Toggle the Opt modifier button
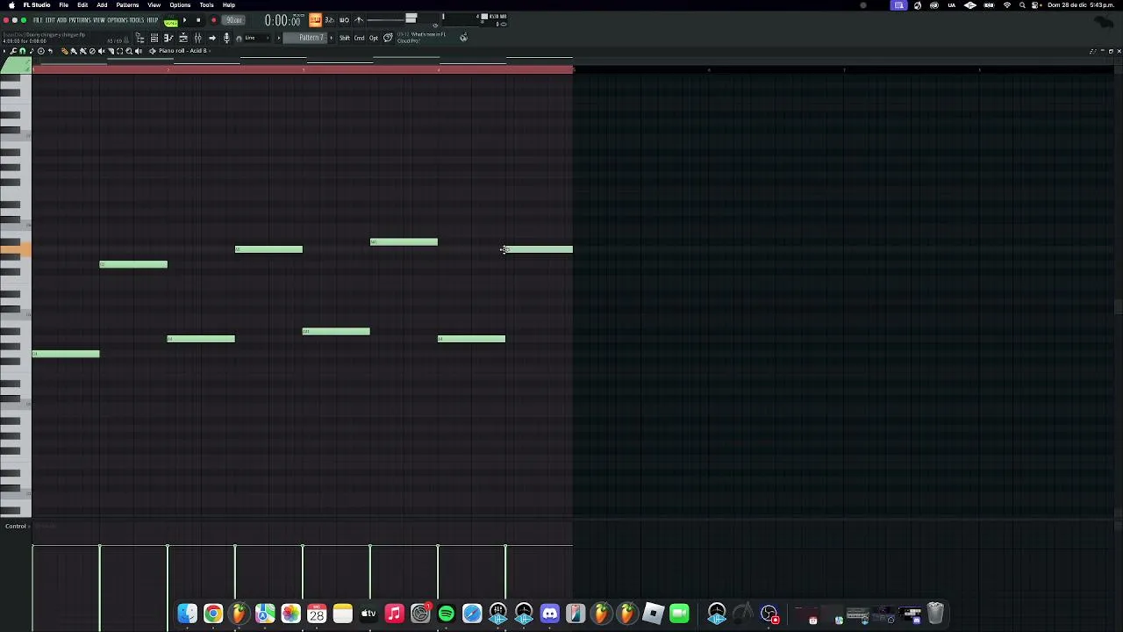Screen dimensions: 1123x632 [374, 38]
